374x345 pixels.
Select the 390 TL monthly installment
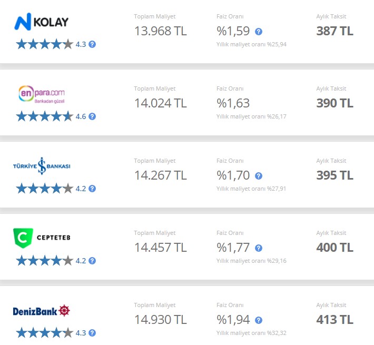click(x=334, y=103)
